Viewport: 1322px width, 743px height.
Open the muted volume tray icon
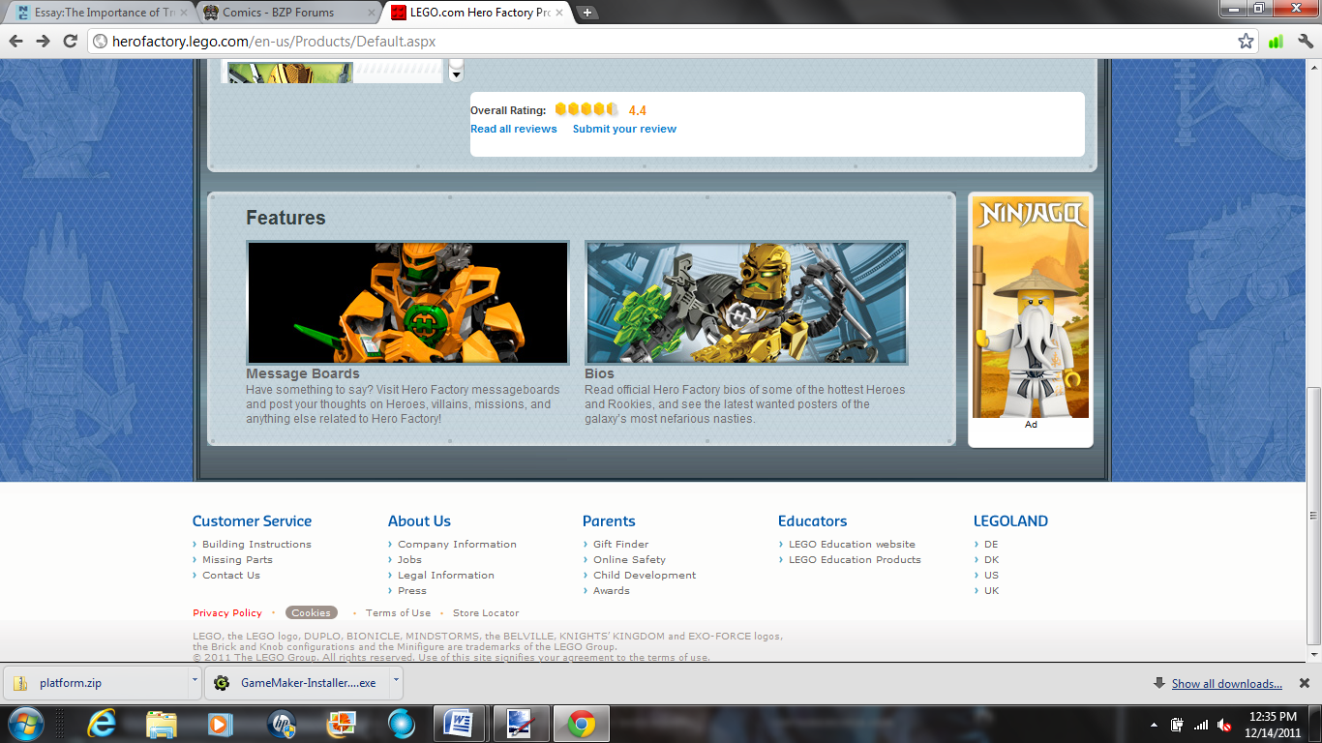1224,725
